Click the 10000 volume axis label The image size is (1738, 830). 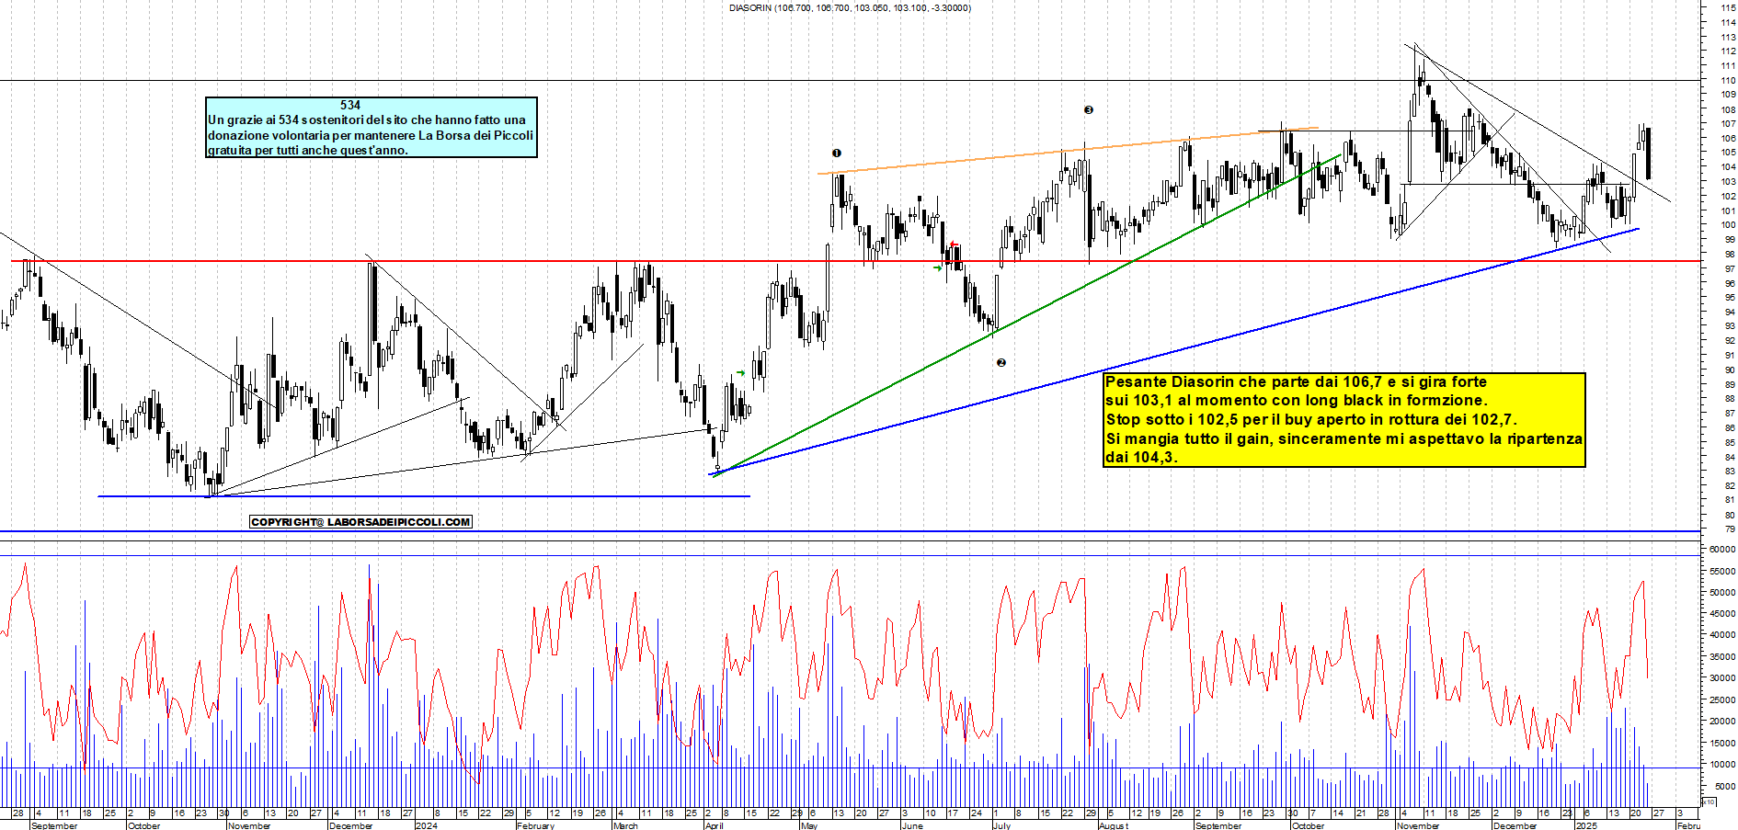[1722, 764]
